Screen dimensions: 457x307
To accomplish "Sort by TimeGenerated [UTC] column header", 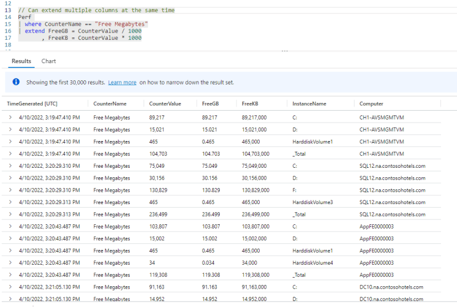I will click(32, 104).
